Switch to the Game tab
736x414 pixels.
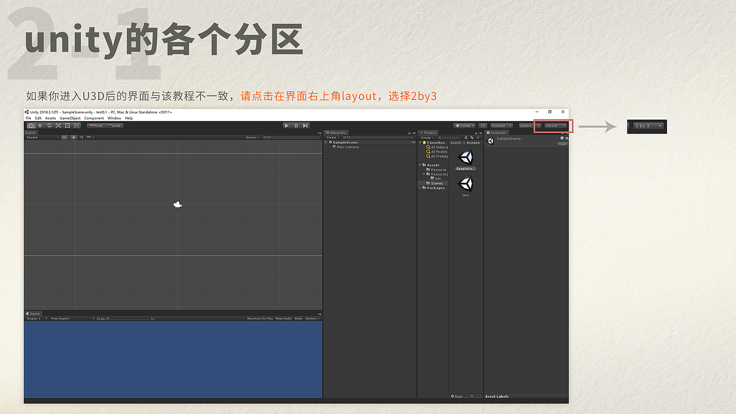(33, 314)
